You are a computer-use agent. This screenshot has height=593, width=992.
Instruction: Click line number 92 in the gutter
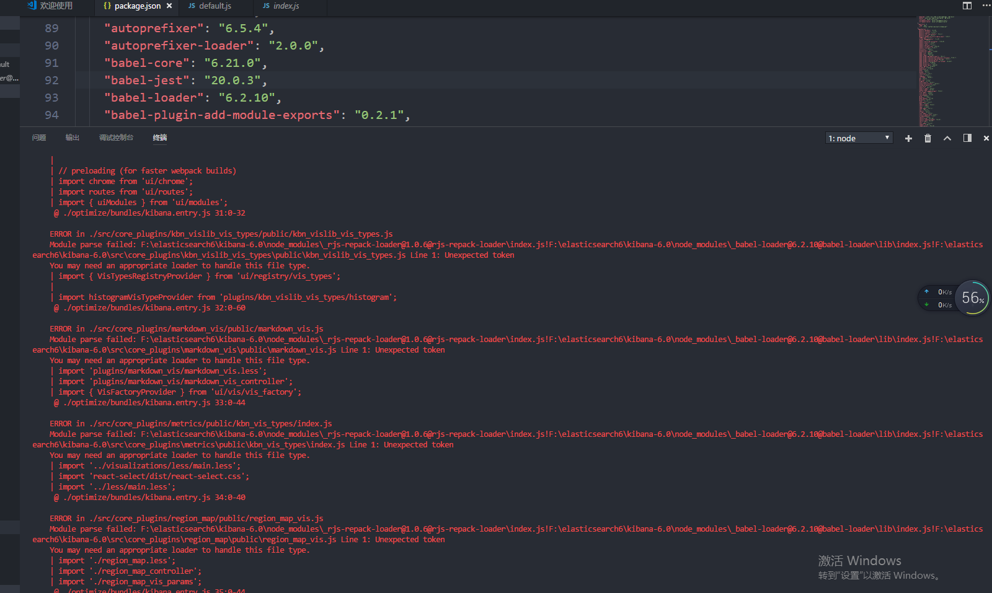(x=51, y=81)
